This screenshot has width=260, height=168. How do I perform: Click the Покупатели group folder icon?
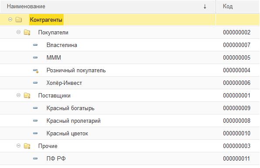[x=27, y=32]
